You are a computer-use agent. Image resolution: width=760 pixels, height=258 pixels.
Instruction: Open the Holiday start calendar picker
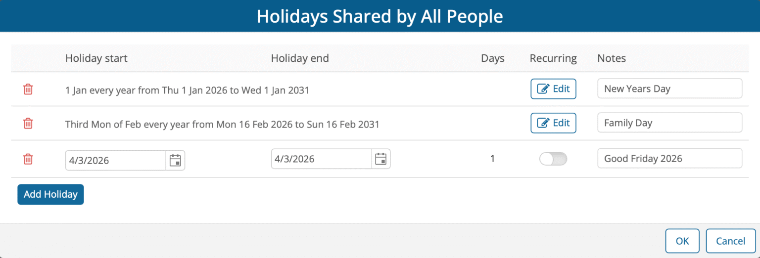point(175,160)
